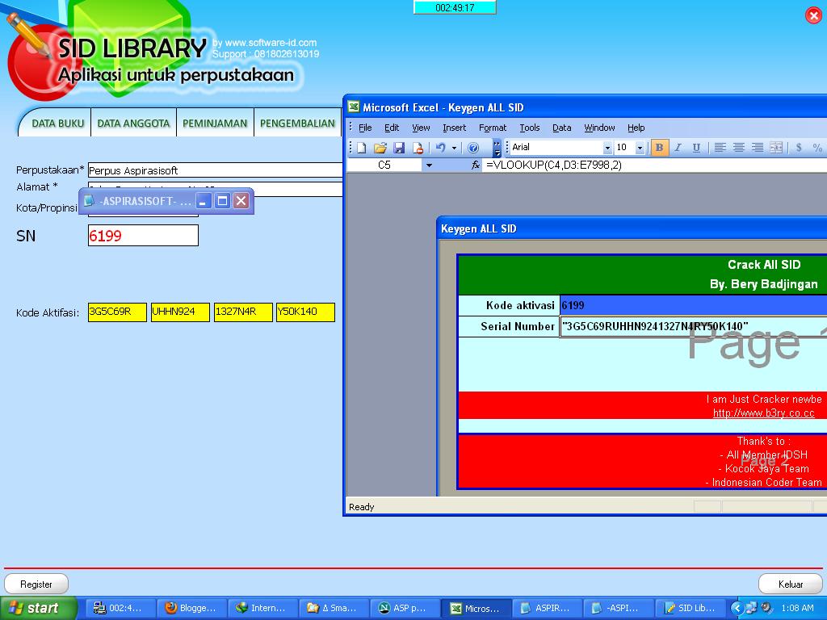Click the Register button
This screenshot has width=827, height=620.
coord(36,584)
